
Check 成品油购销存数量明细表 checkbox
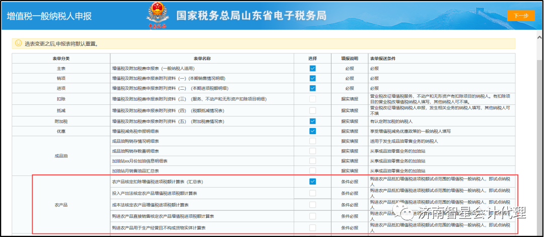click(x=313, y=151)
